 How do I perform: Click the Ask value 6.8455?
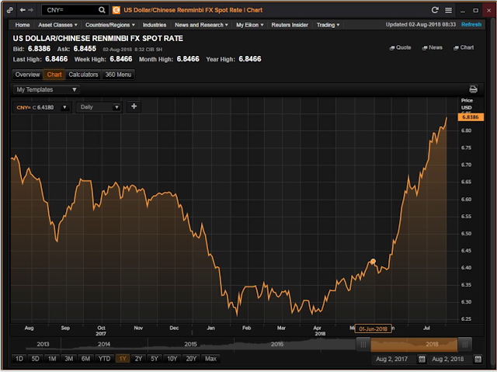[x=85, y=49]
